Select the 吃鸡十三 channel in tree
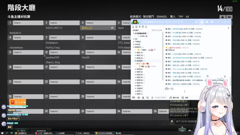Viewport: 240px width, 135px height. coord(139,94)
